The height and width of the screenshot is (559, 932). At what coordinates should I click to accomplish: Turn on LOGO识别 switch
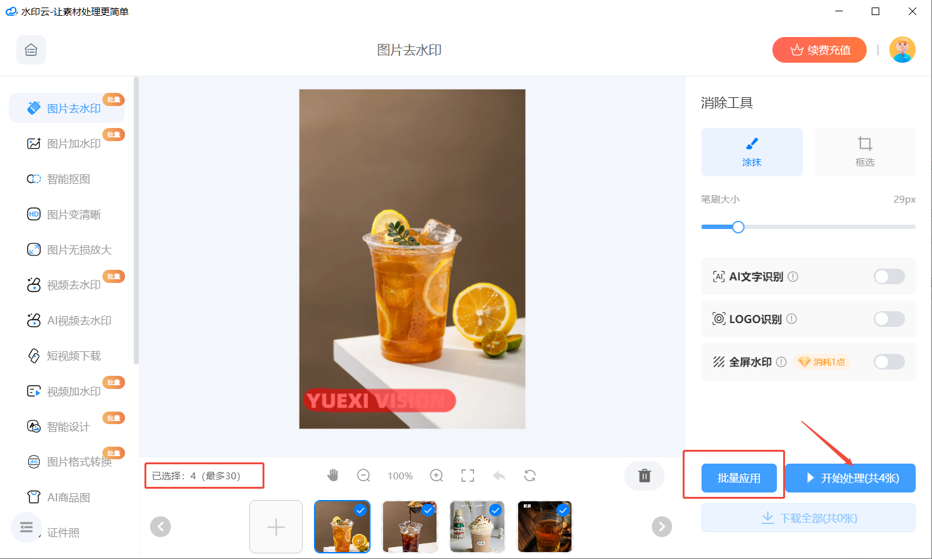point(889,319)
